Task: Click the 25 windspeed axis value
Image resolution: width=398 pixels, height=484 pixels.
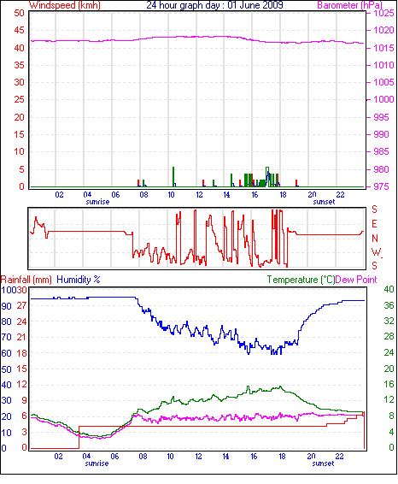Action: [19, 99]
